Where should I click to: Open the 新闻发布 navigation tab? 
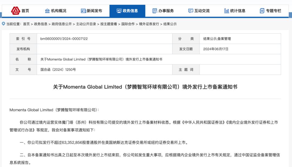[x=91, y=11]
